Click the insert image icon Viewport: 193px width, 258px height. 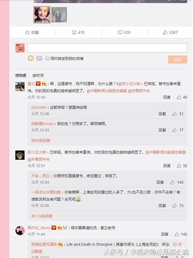[39, 58]
